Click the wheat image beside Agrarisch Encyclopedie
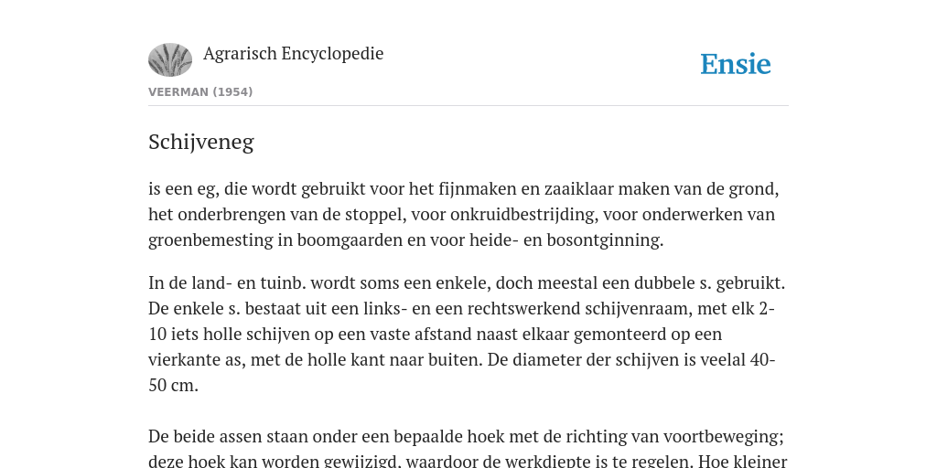Image resolution: width=937 pixels, height=468 pixels. (170, 59)
